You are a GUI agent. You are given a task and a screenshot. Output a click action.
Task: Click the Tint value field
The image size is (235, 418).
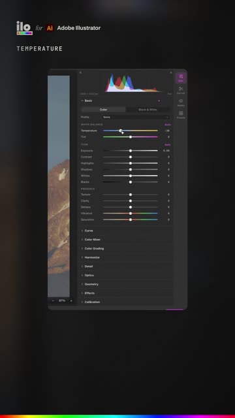tap(168, 137)
